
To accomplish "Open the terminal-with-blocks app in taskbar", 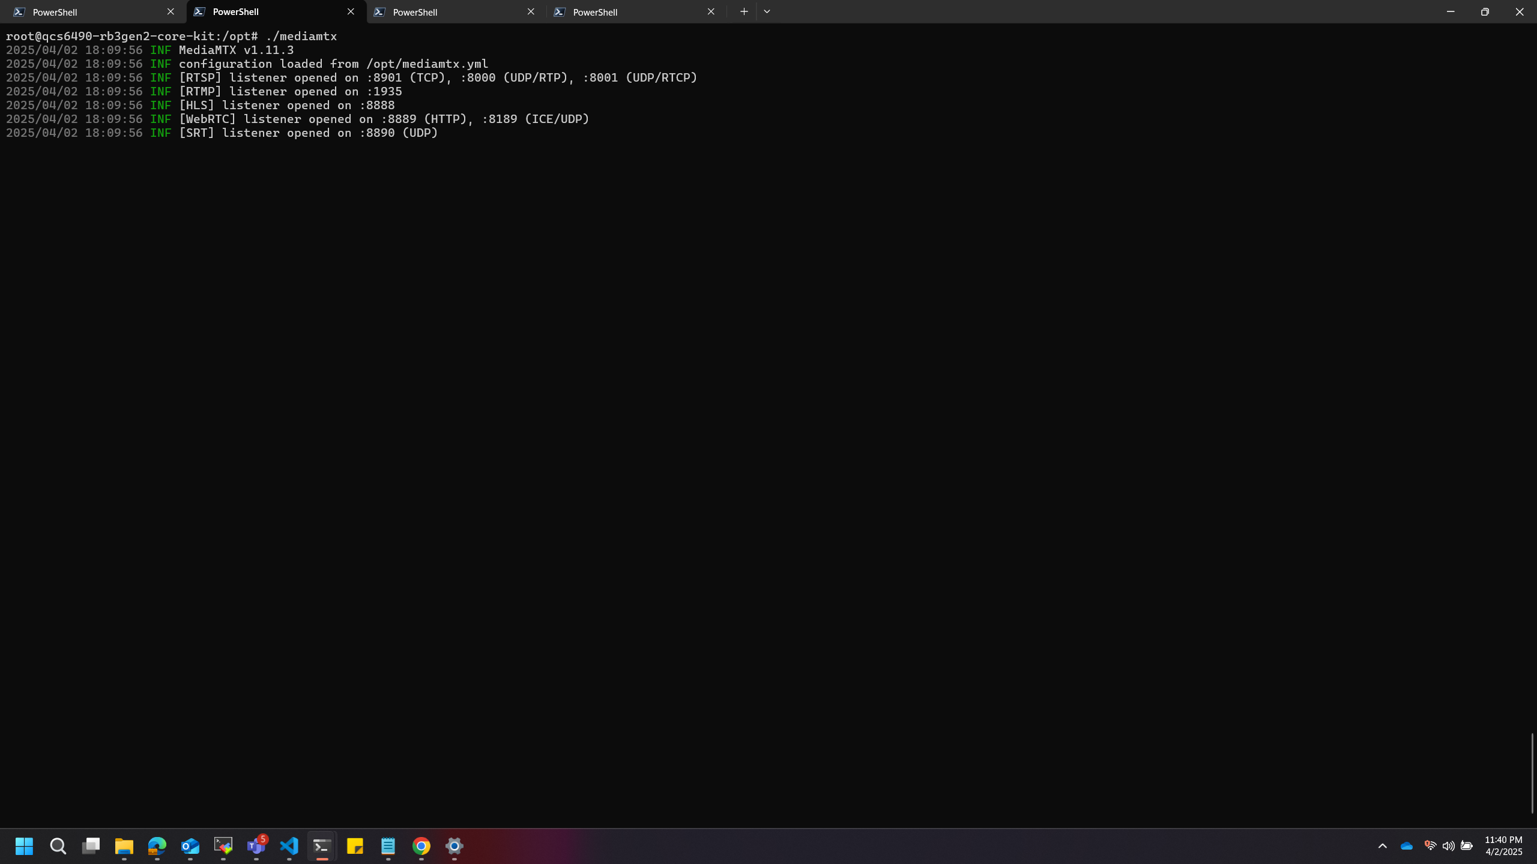I will pos(223,846).
